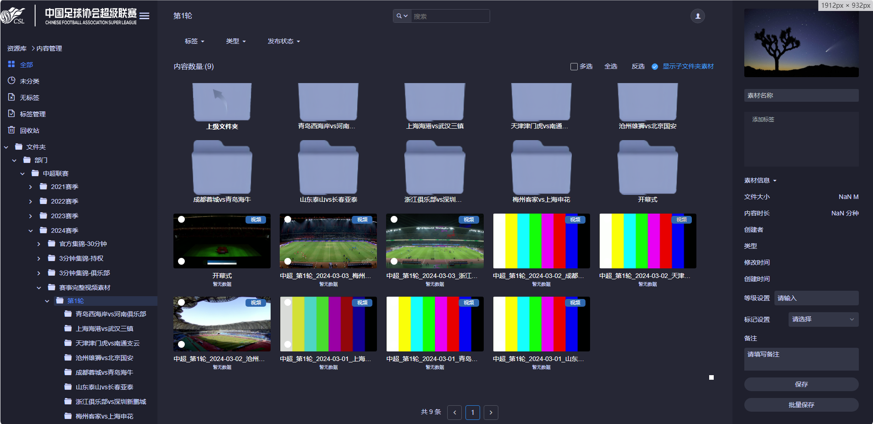
Task: Click 全选 to select all
Action: [x=611, y=67]
